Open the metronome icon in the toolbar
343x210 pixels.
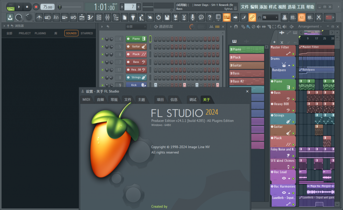(39, 17)
